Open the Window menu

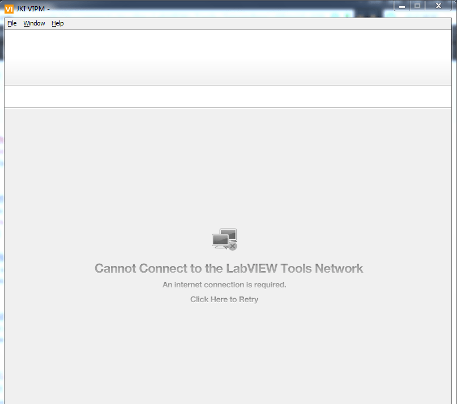(34, 23)
